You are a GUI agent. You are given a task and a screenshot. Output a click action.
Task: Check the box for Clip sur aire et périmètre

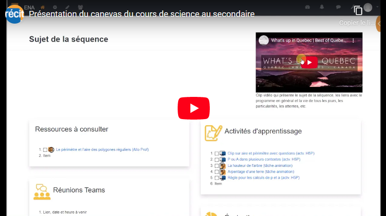216,154
